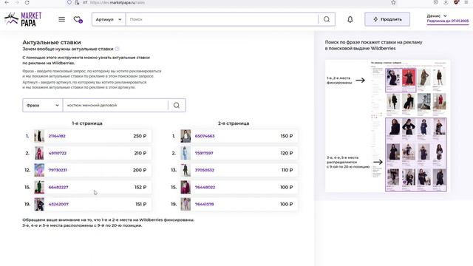
Task: Click product thumbnail in the 152 ₽ row
Action: click(39, 187)
